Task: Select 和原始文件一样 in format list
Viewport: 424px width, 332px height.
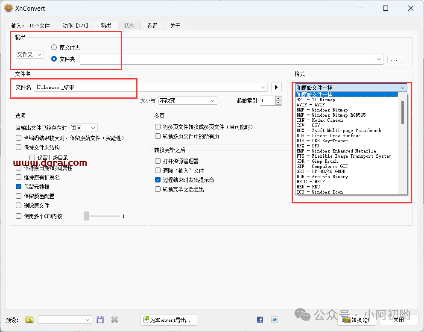Action: coord(347,94)
